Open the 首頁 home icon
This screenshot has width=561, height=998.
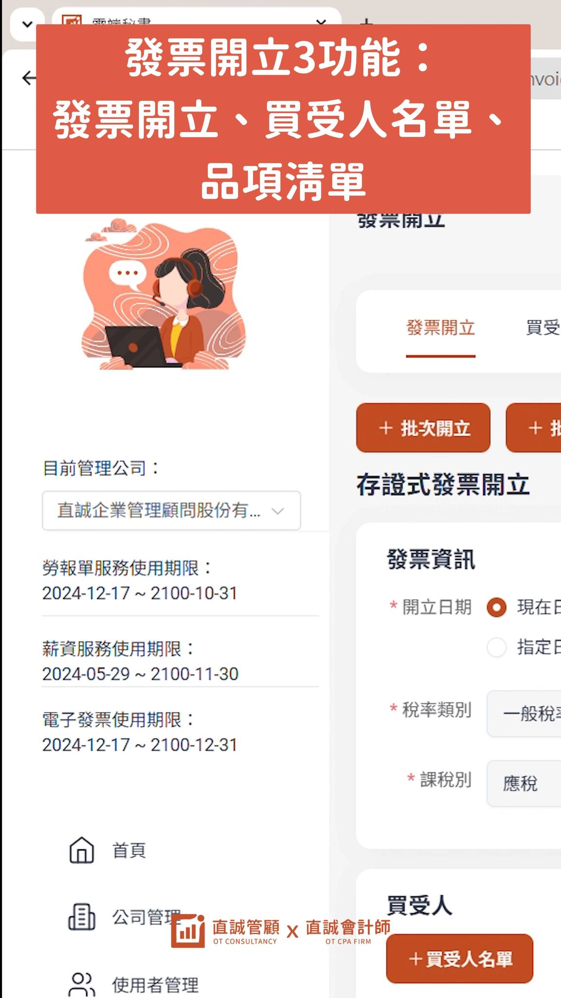[x=82, y=850]
